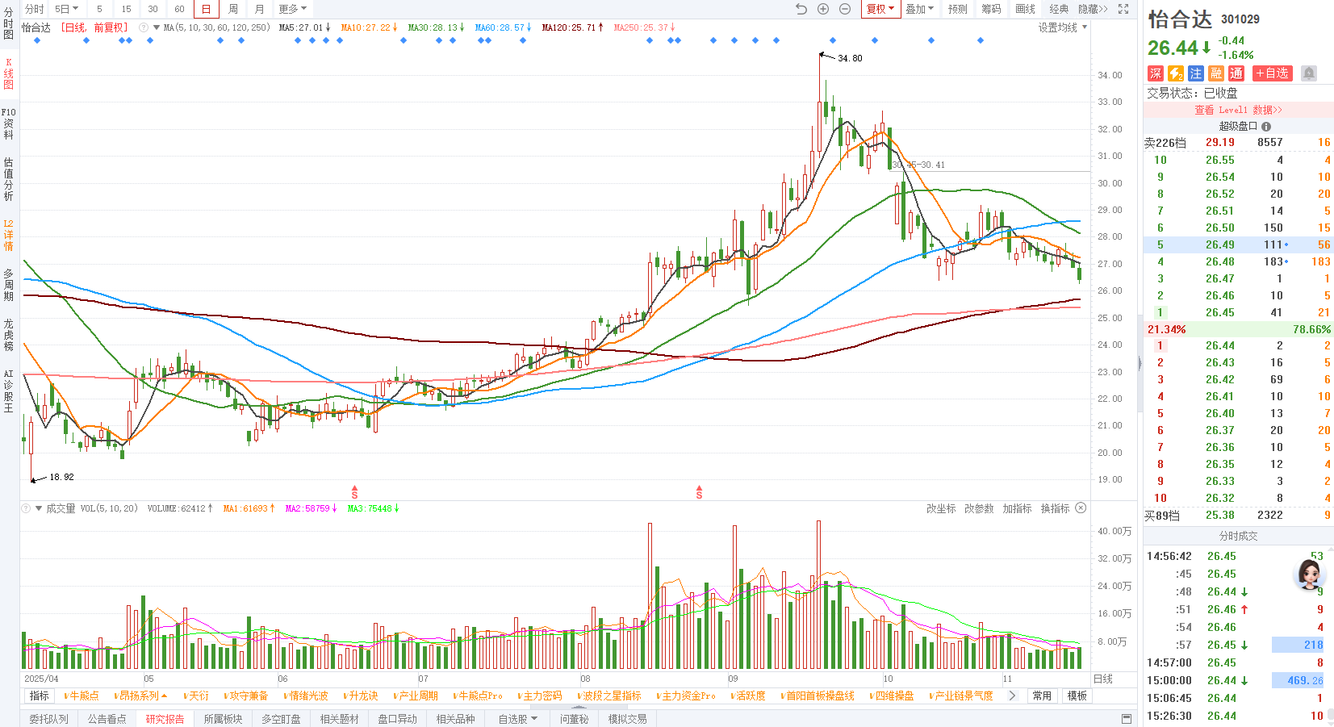Click the 超级盘口 info icon
1334x727 pixels.
[1266, 127]
